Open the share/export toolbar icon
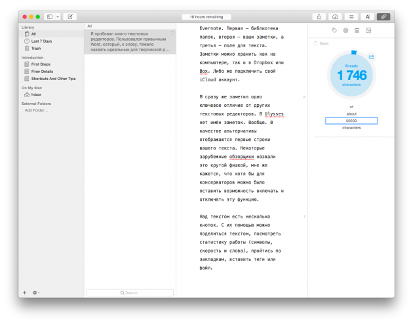The width and height of the screenshot is (413, 324). [x=319, y=16]
